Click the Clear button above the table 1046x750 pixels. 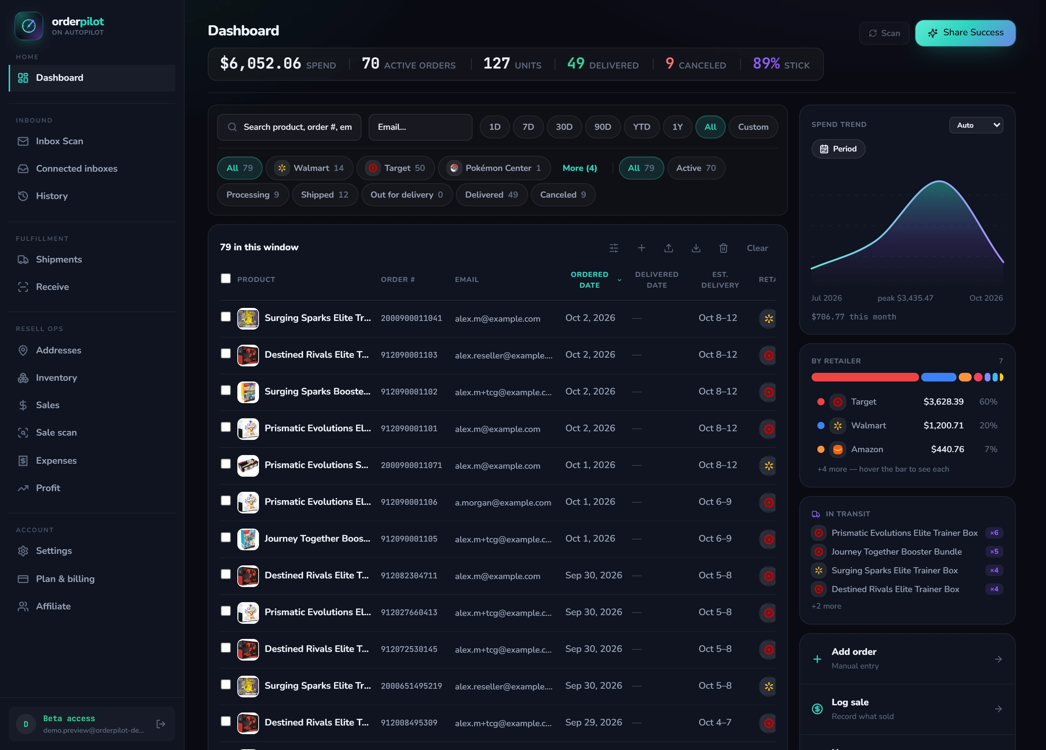(757, 248)
